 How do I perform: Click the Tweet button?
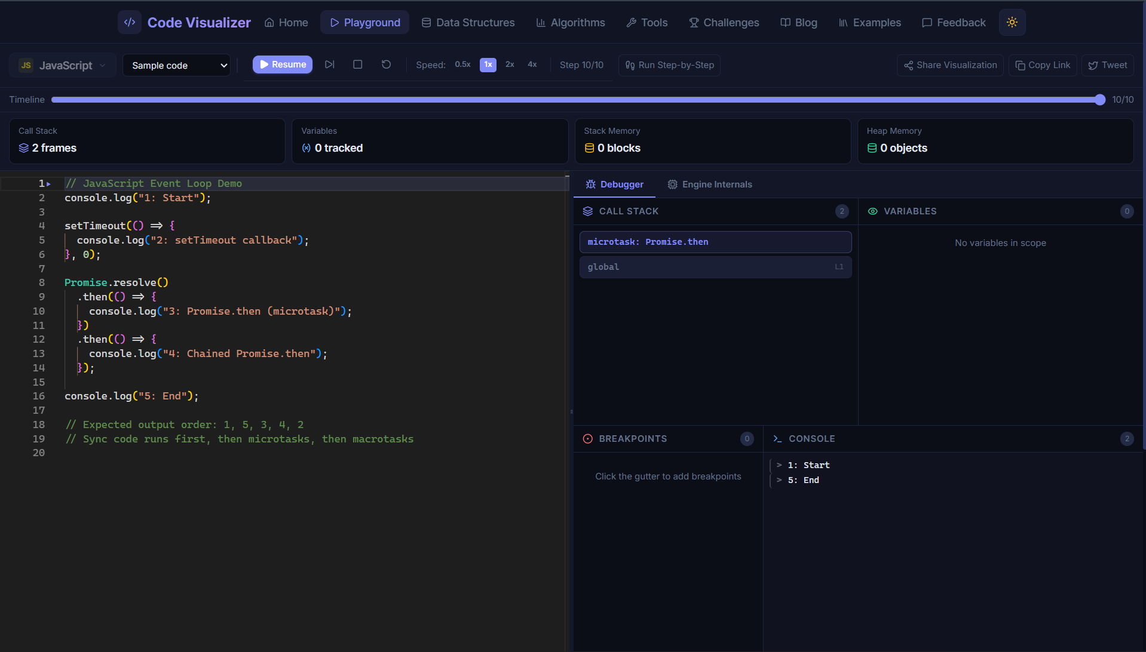(x=1108, y=65)
